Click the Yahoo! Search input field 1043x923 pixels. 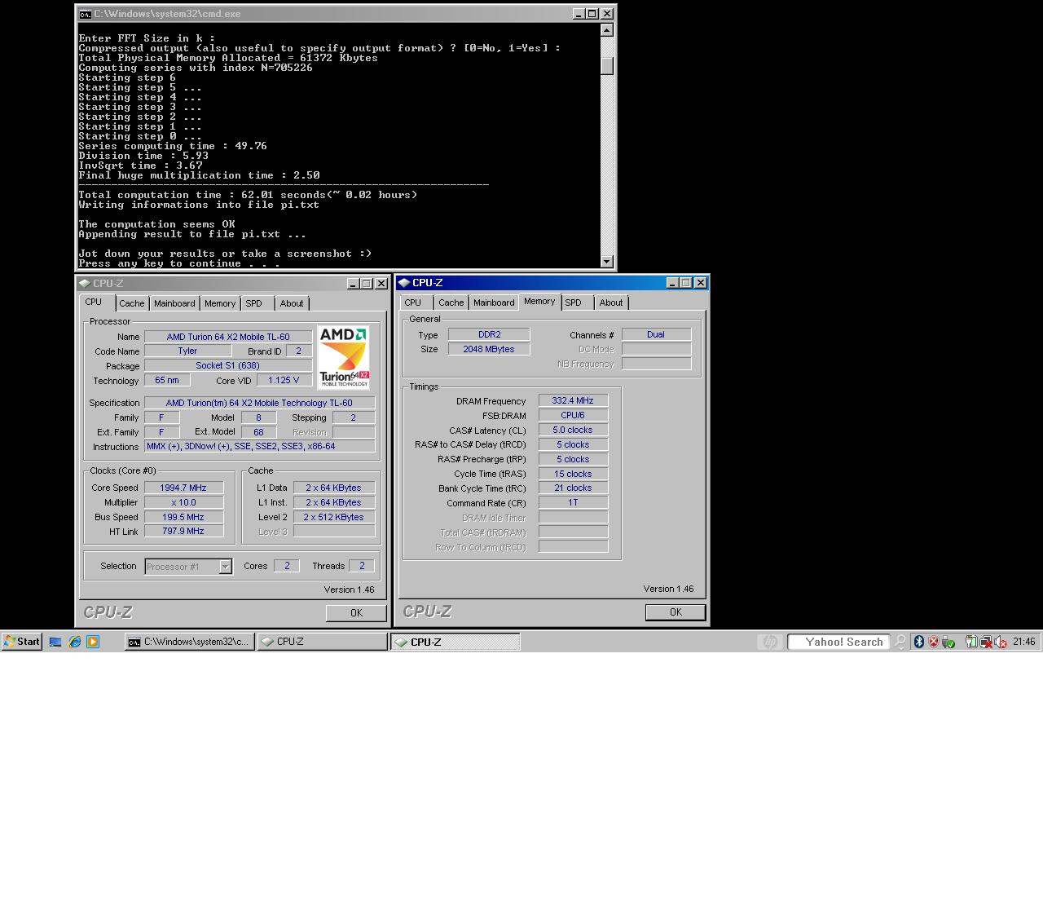(838, 642)
